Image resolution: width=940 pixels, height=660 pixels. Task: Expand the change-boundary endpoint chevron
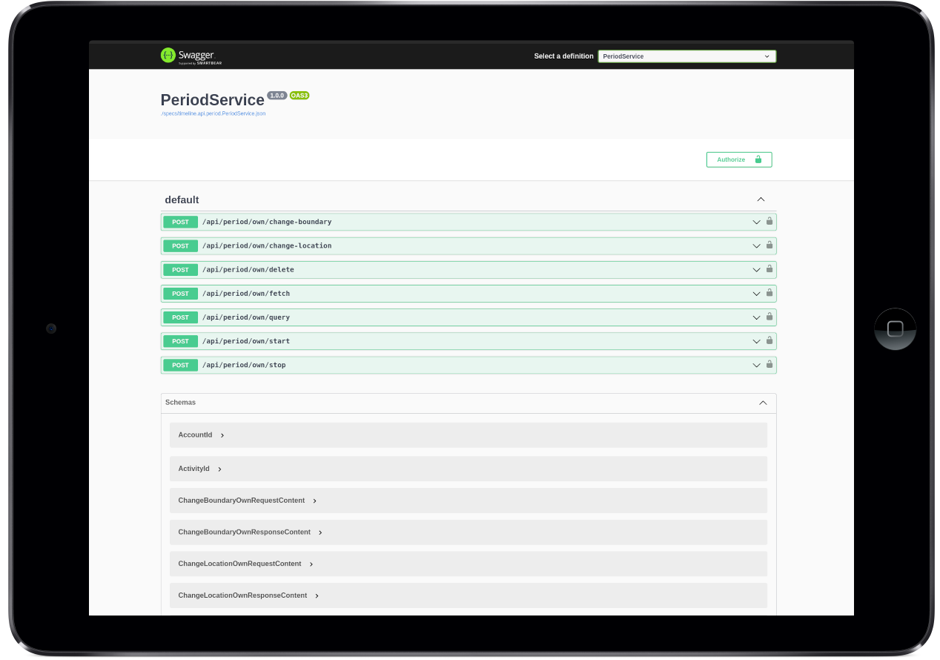click(x=756, y=222)
